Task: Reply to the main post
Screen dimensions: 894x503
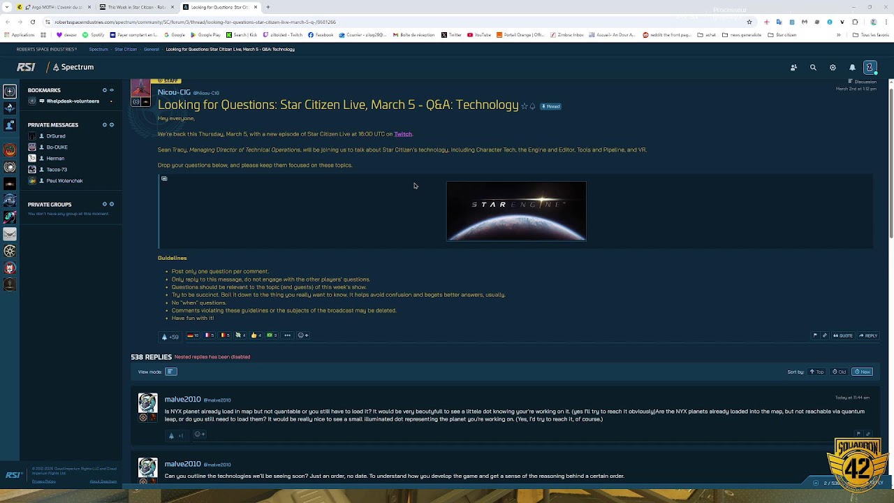Action: [868, 335]
